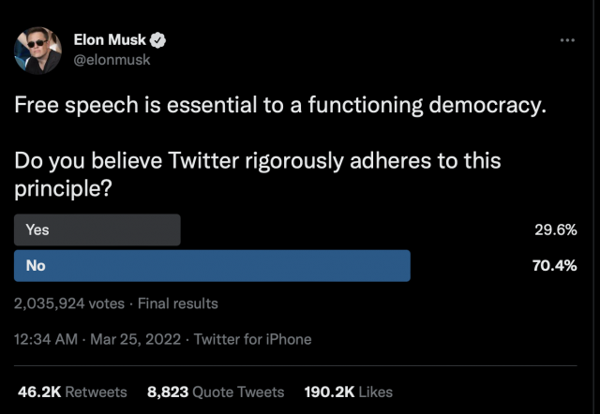Click the question about Twitter adhering to principle

pos(258,174)
